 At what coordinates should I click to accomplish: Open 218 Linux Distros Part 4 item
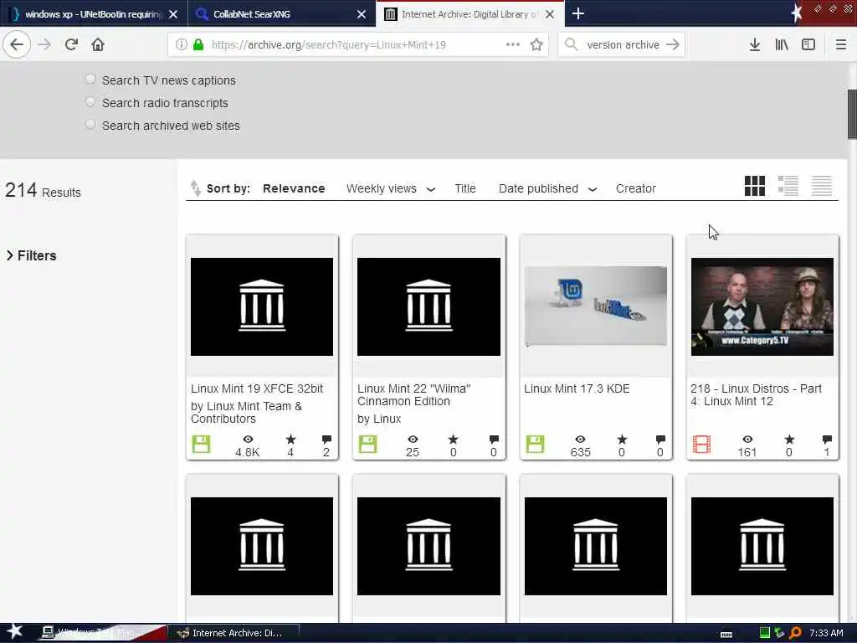[x=756, y=395]
